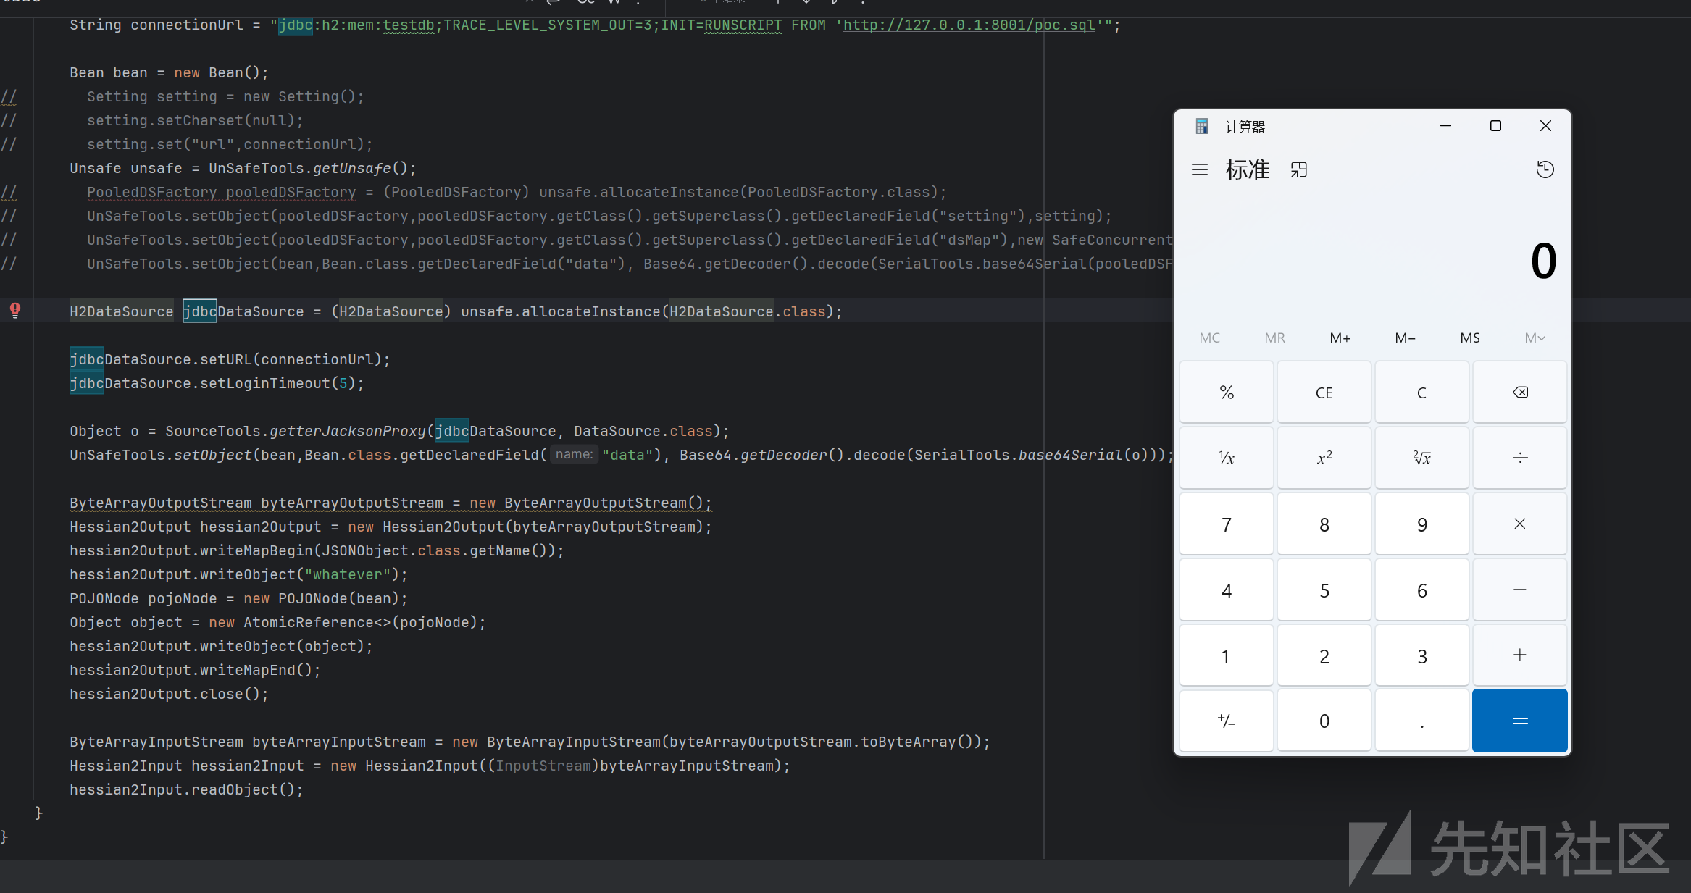Minimize the Calculator window
Screen dimensions: 1691x893
[x=1445, y=126]
